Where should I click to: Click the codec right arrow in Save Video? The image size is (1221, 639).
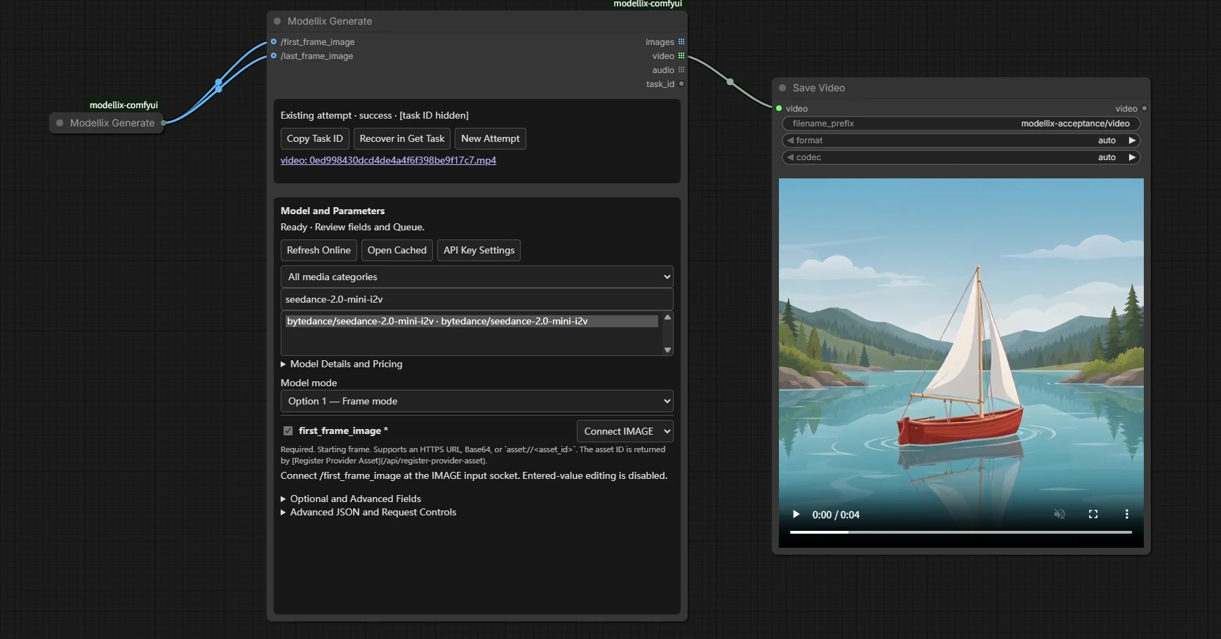click(x=1132, y=157)
